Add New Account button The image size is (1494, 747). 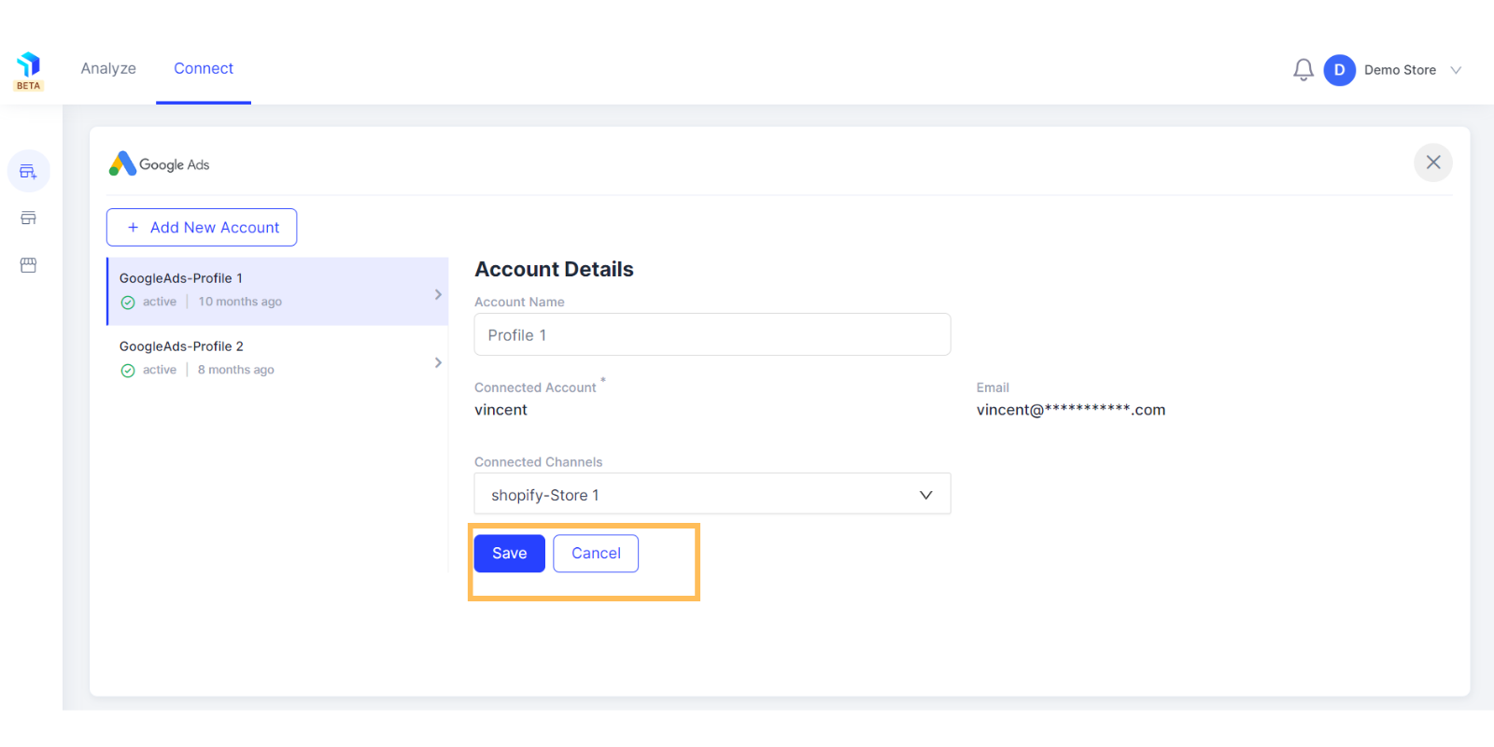tap(202, 228)
